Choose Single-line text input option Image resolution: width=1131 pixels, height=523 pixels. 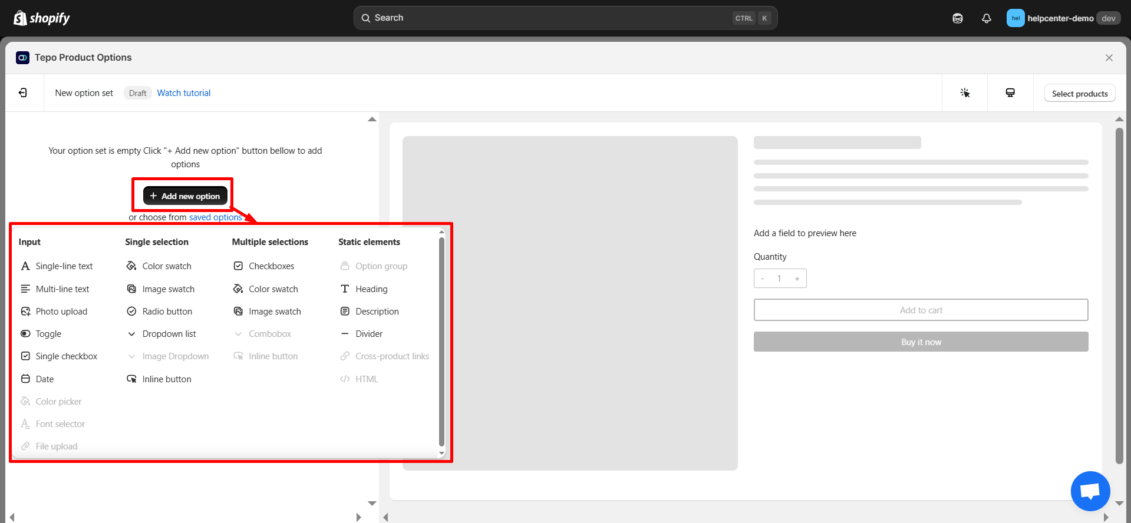coord(57,266)
